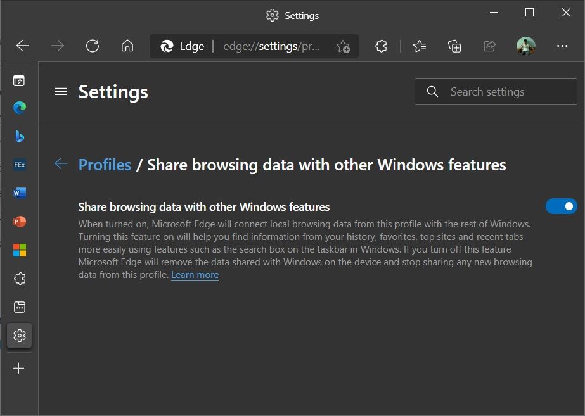This screenshot has width=585, height=416.
Task: Open the profile menu via the avatar
Action: (525, 46)
